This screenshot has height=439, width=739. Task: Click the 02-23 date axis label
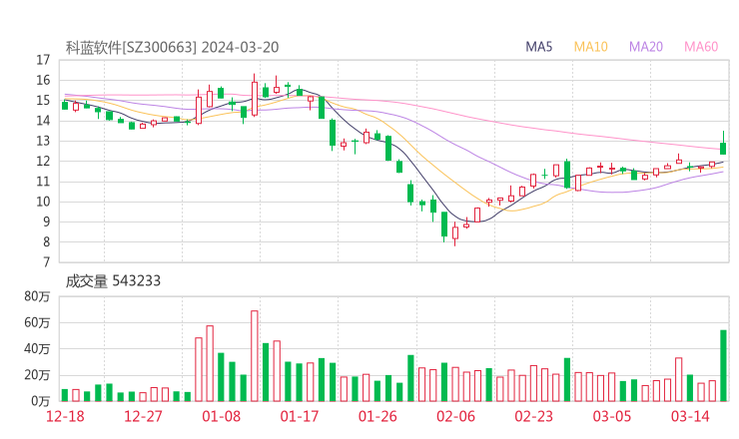point(533,416)
